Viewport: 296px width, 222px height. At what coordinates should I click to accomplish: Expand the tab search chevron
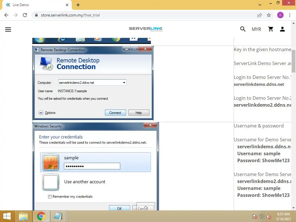(260, 5)
